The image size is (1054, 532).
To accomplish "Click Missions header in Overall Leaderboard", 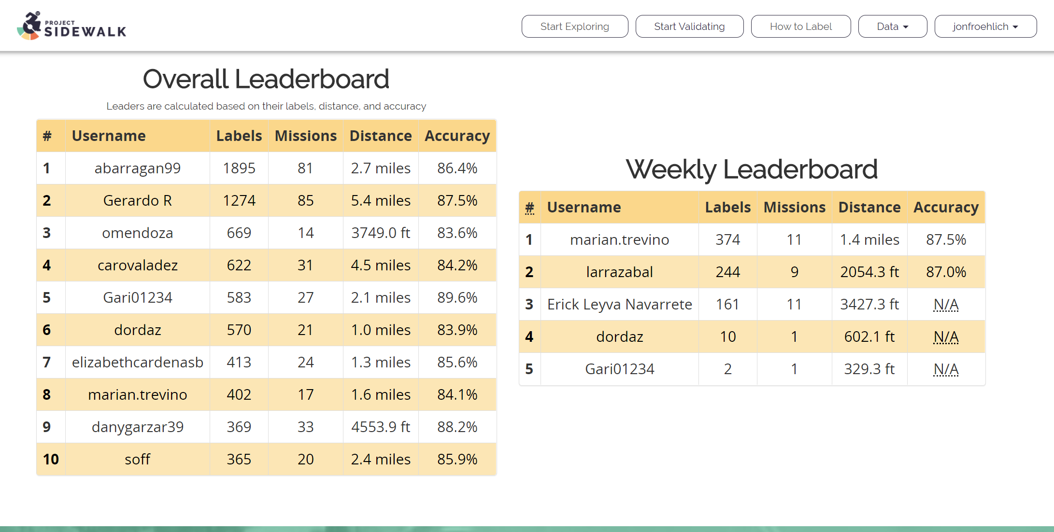I will pos(306,136).
